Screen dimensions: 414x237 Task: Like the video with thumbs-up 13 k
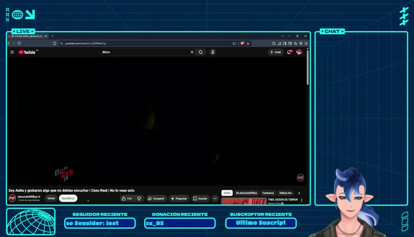click(127, 198)
